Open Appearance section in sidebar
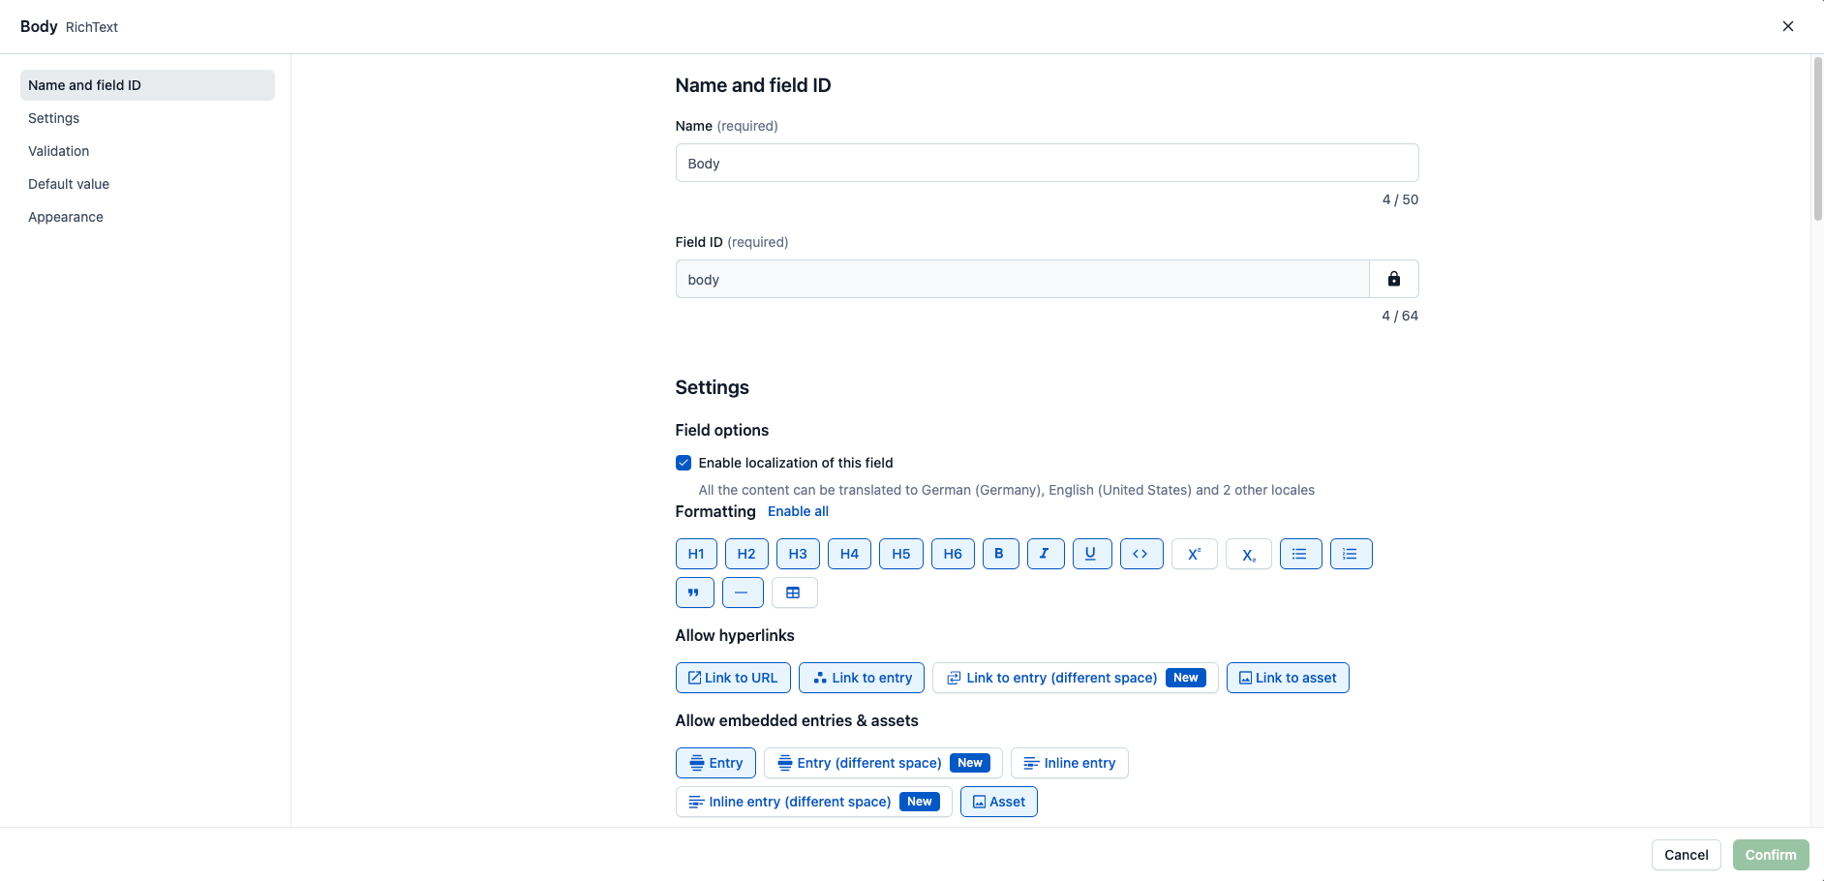Image resolution: width=1824 pixels, height=881 pixels. click(147, 217)
